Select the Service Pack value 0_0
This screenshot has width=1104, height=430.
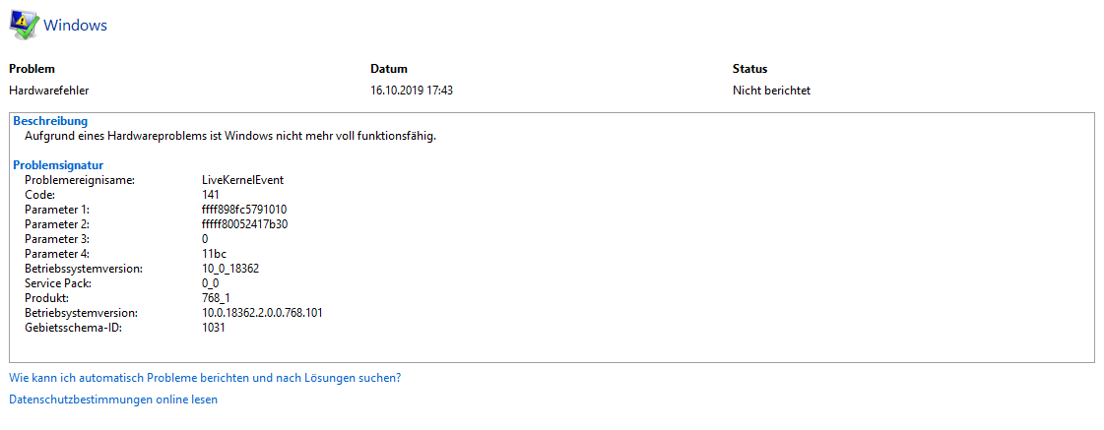(x=211, y=283)
